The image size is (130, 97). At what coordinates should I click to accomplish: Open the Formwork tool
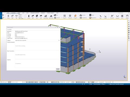point(75,16)
